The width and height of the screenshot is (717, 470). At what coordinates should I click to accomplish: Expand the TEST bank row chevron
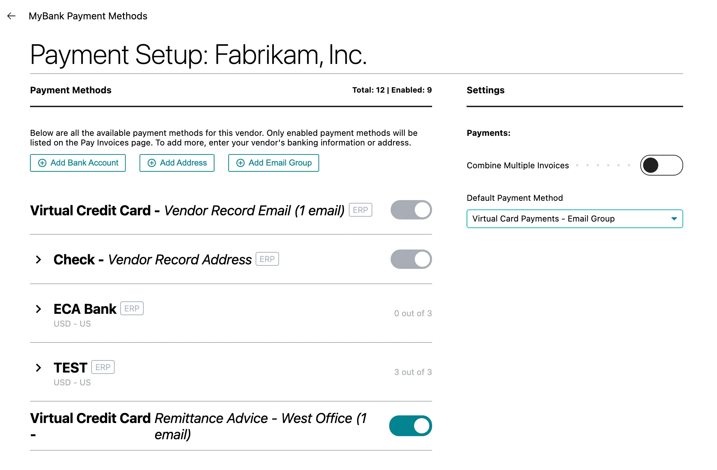click(39, 368)
